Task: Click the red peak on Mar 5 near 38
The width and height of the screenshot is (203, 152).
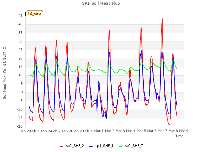Action: (x=141, y=27)
